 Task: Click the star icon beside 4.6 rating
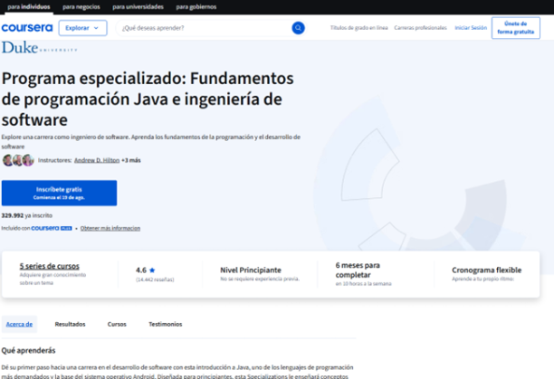(152, 270)
